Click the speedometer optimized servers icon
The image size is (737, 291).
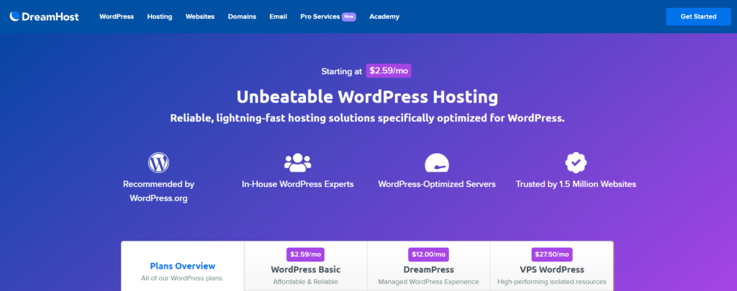437,162
